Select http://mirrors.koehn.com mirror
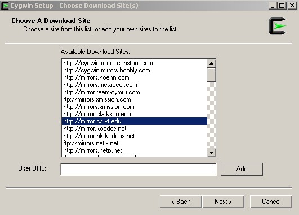Image resolution: width=299 pixels, height=215 pixels. [x=135, y=77]
